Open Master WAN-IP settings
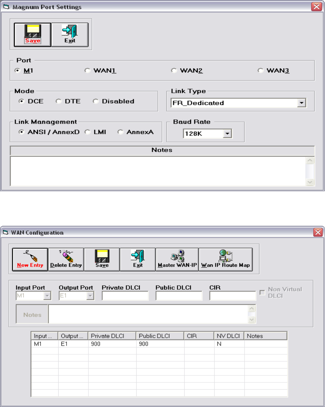This screenshot has width=325, height=407. (177, 259)
